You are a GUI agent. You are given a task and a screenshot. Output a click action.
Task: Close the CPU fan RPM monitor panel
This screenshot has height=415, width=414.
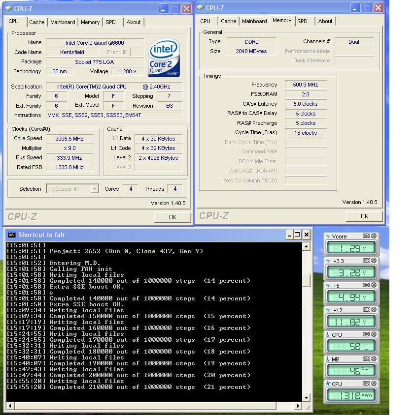[x=374, y=384]
